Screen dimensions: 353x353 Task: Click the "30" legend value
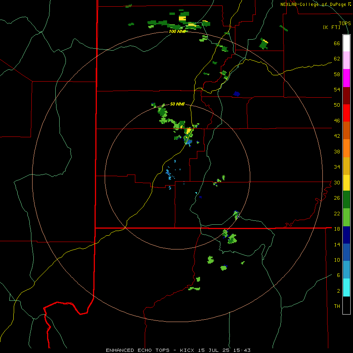pos(337,182)
